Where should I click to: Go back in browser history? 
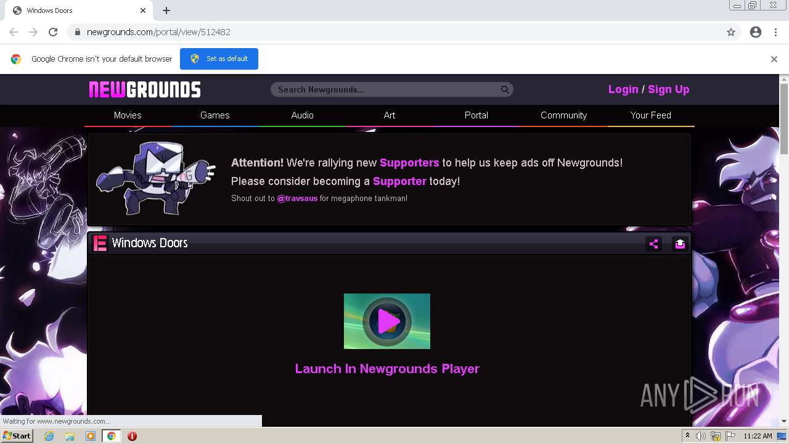click(x=14, y=32)
